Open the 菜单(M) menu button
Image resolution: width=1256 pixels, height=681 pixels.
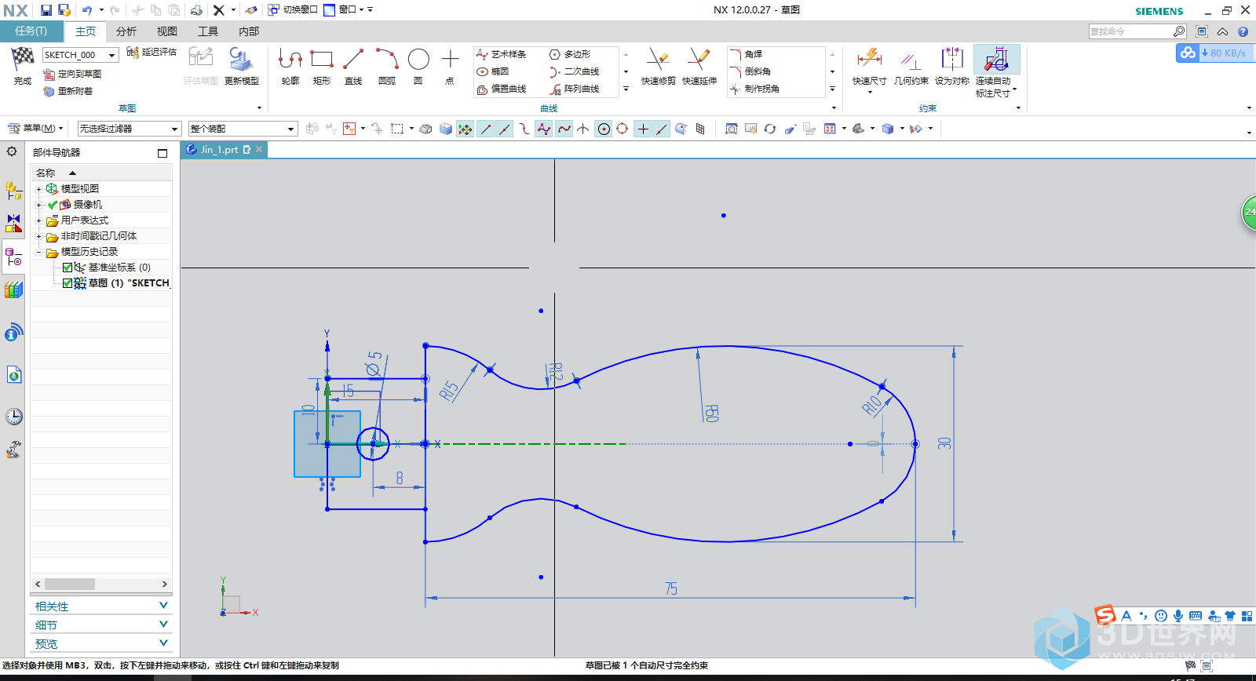pyautogui.click(x=35, y=129)
